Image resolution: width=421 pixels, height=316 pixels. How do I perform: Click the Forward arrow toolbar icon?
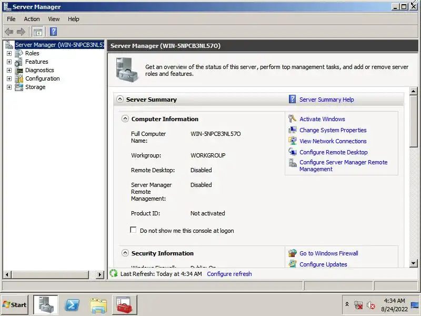coord(21,32)
